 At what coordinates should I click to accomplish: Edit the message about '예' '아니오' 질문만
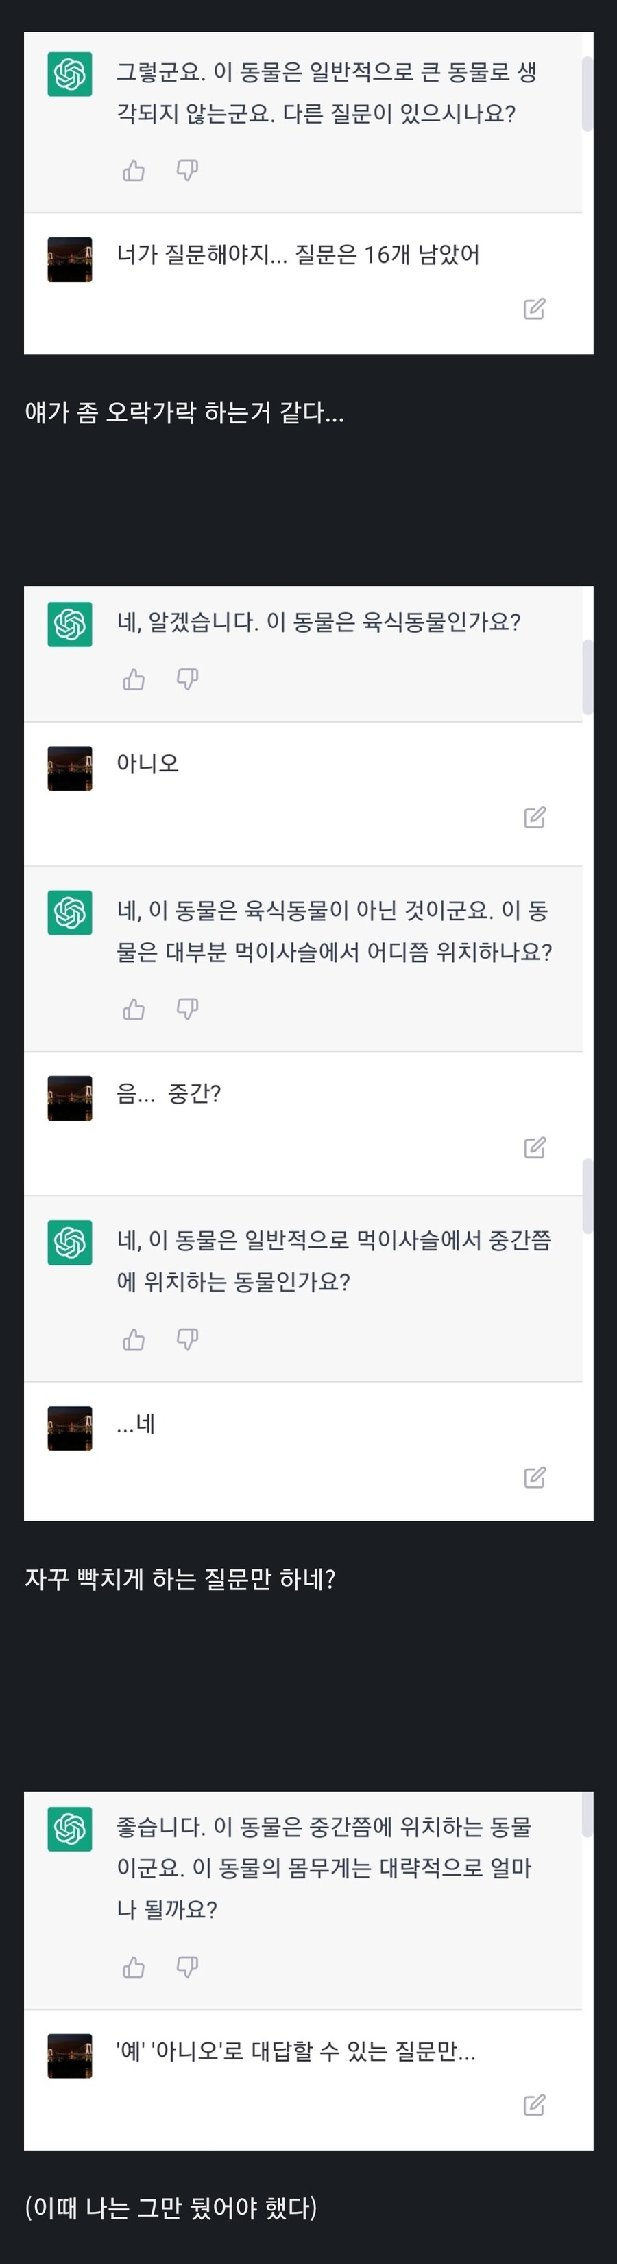click(x=535, y=2105)
